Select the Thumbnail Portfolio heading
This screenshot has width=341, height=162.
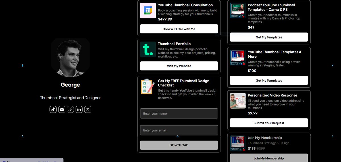click(174, 44)
